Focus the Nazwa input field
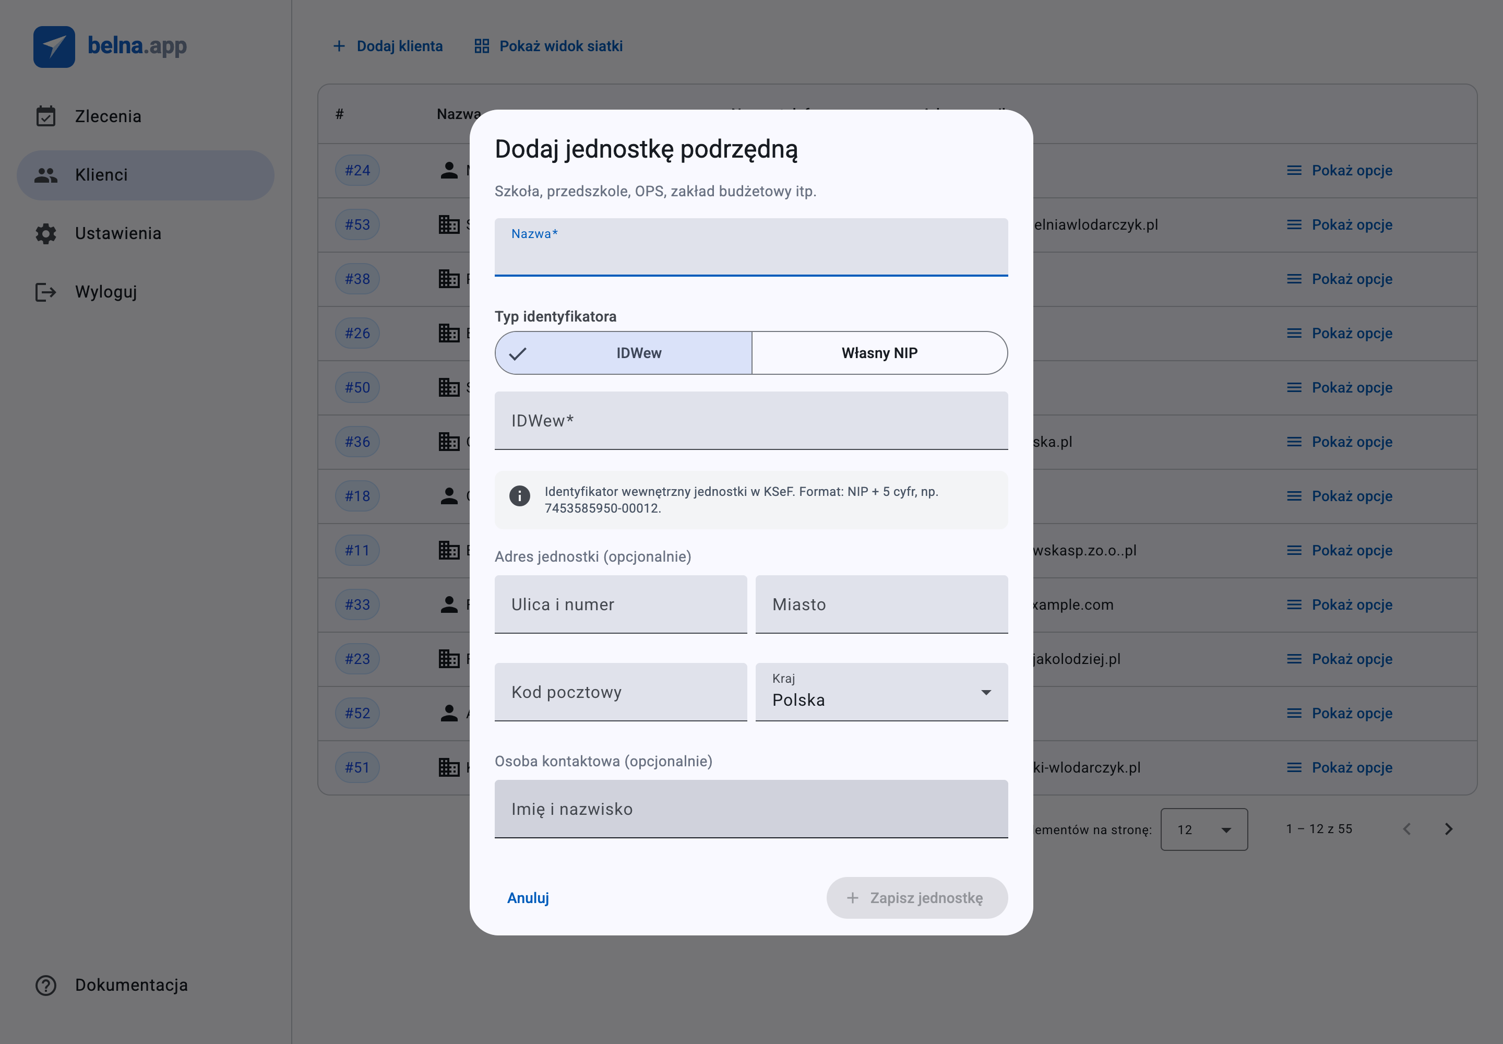 [x=751, y=247]
